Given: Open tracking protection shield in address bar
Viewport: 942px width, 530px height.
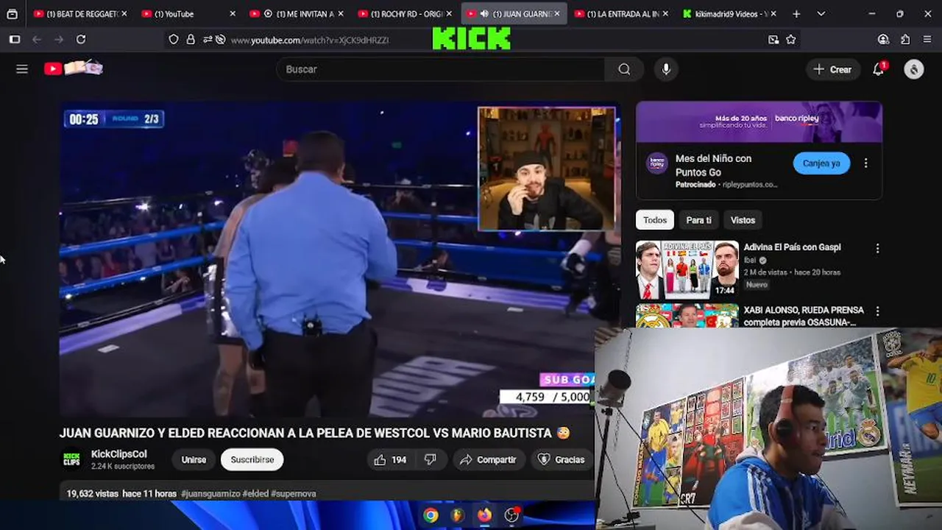Looking at the screenshot, I should coord(174,40).
